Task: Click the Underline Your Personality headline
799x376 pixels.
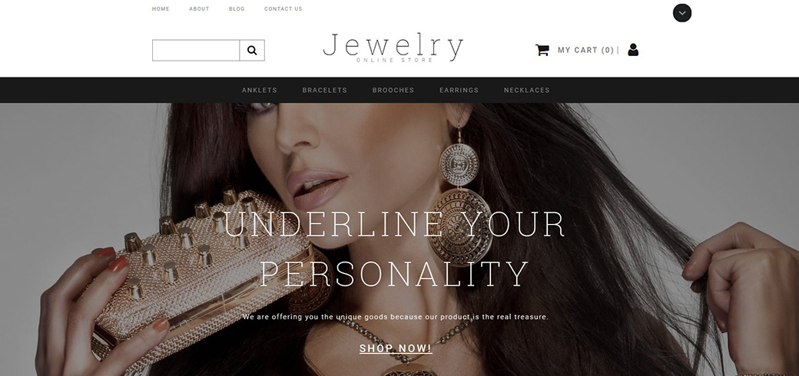Action: (x=394, y=249)
